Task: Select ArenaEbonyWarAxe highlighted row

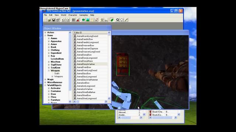Action: click(x=90, y=64)
